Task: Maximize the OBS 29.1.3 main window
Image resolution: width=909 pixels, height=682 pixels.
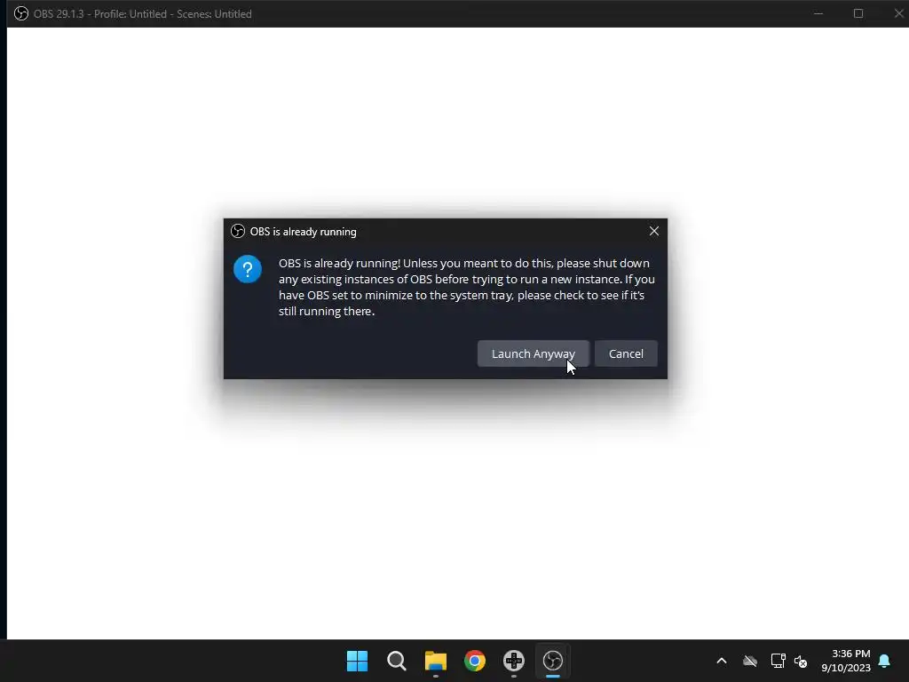Action: tap(858, 13)
